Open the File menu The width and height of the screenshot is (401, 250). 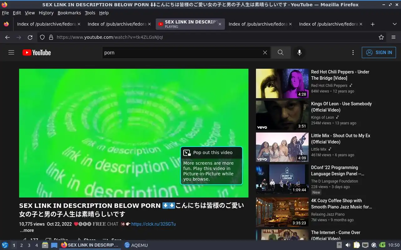click(x=5, y=13)
